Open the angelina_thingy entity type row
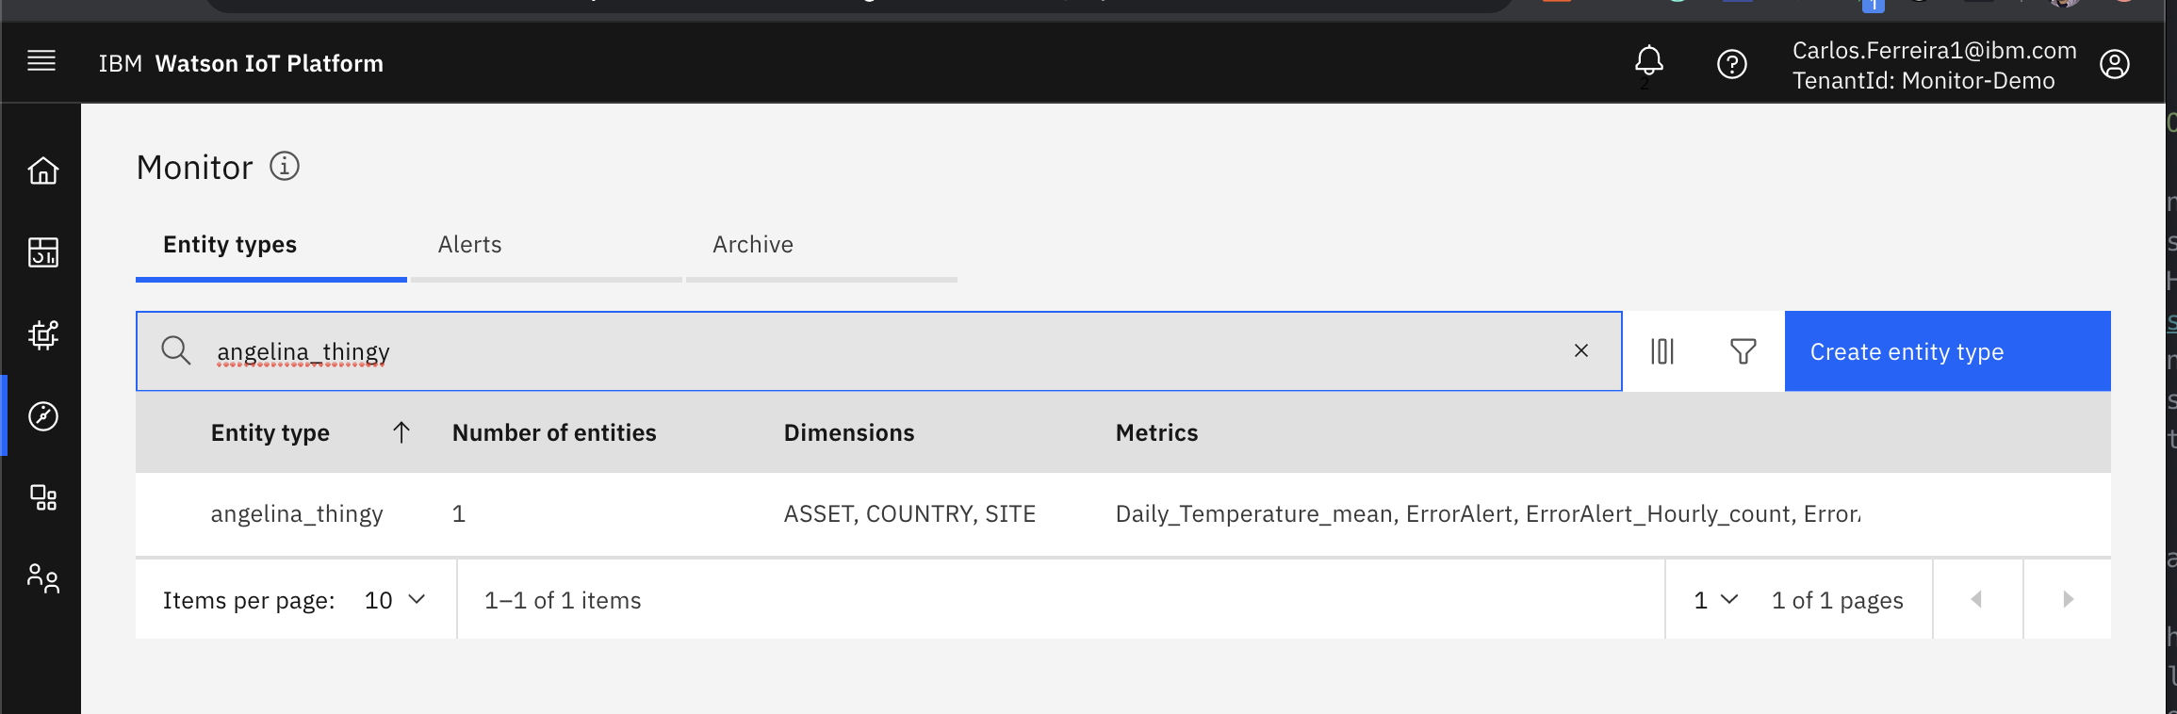Viewport: 2177px width, 714px height. (1123, 514)
